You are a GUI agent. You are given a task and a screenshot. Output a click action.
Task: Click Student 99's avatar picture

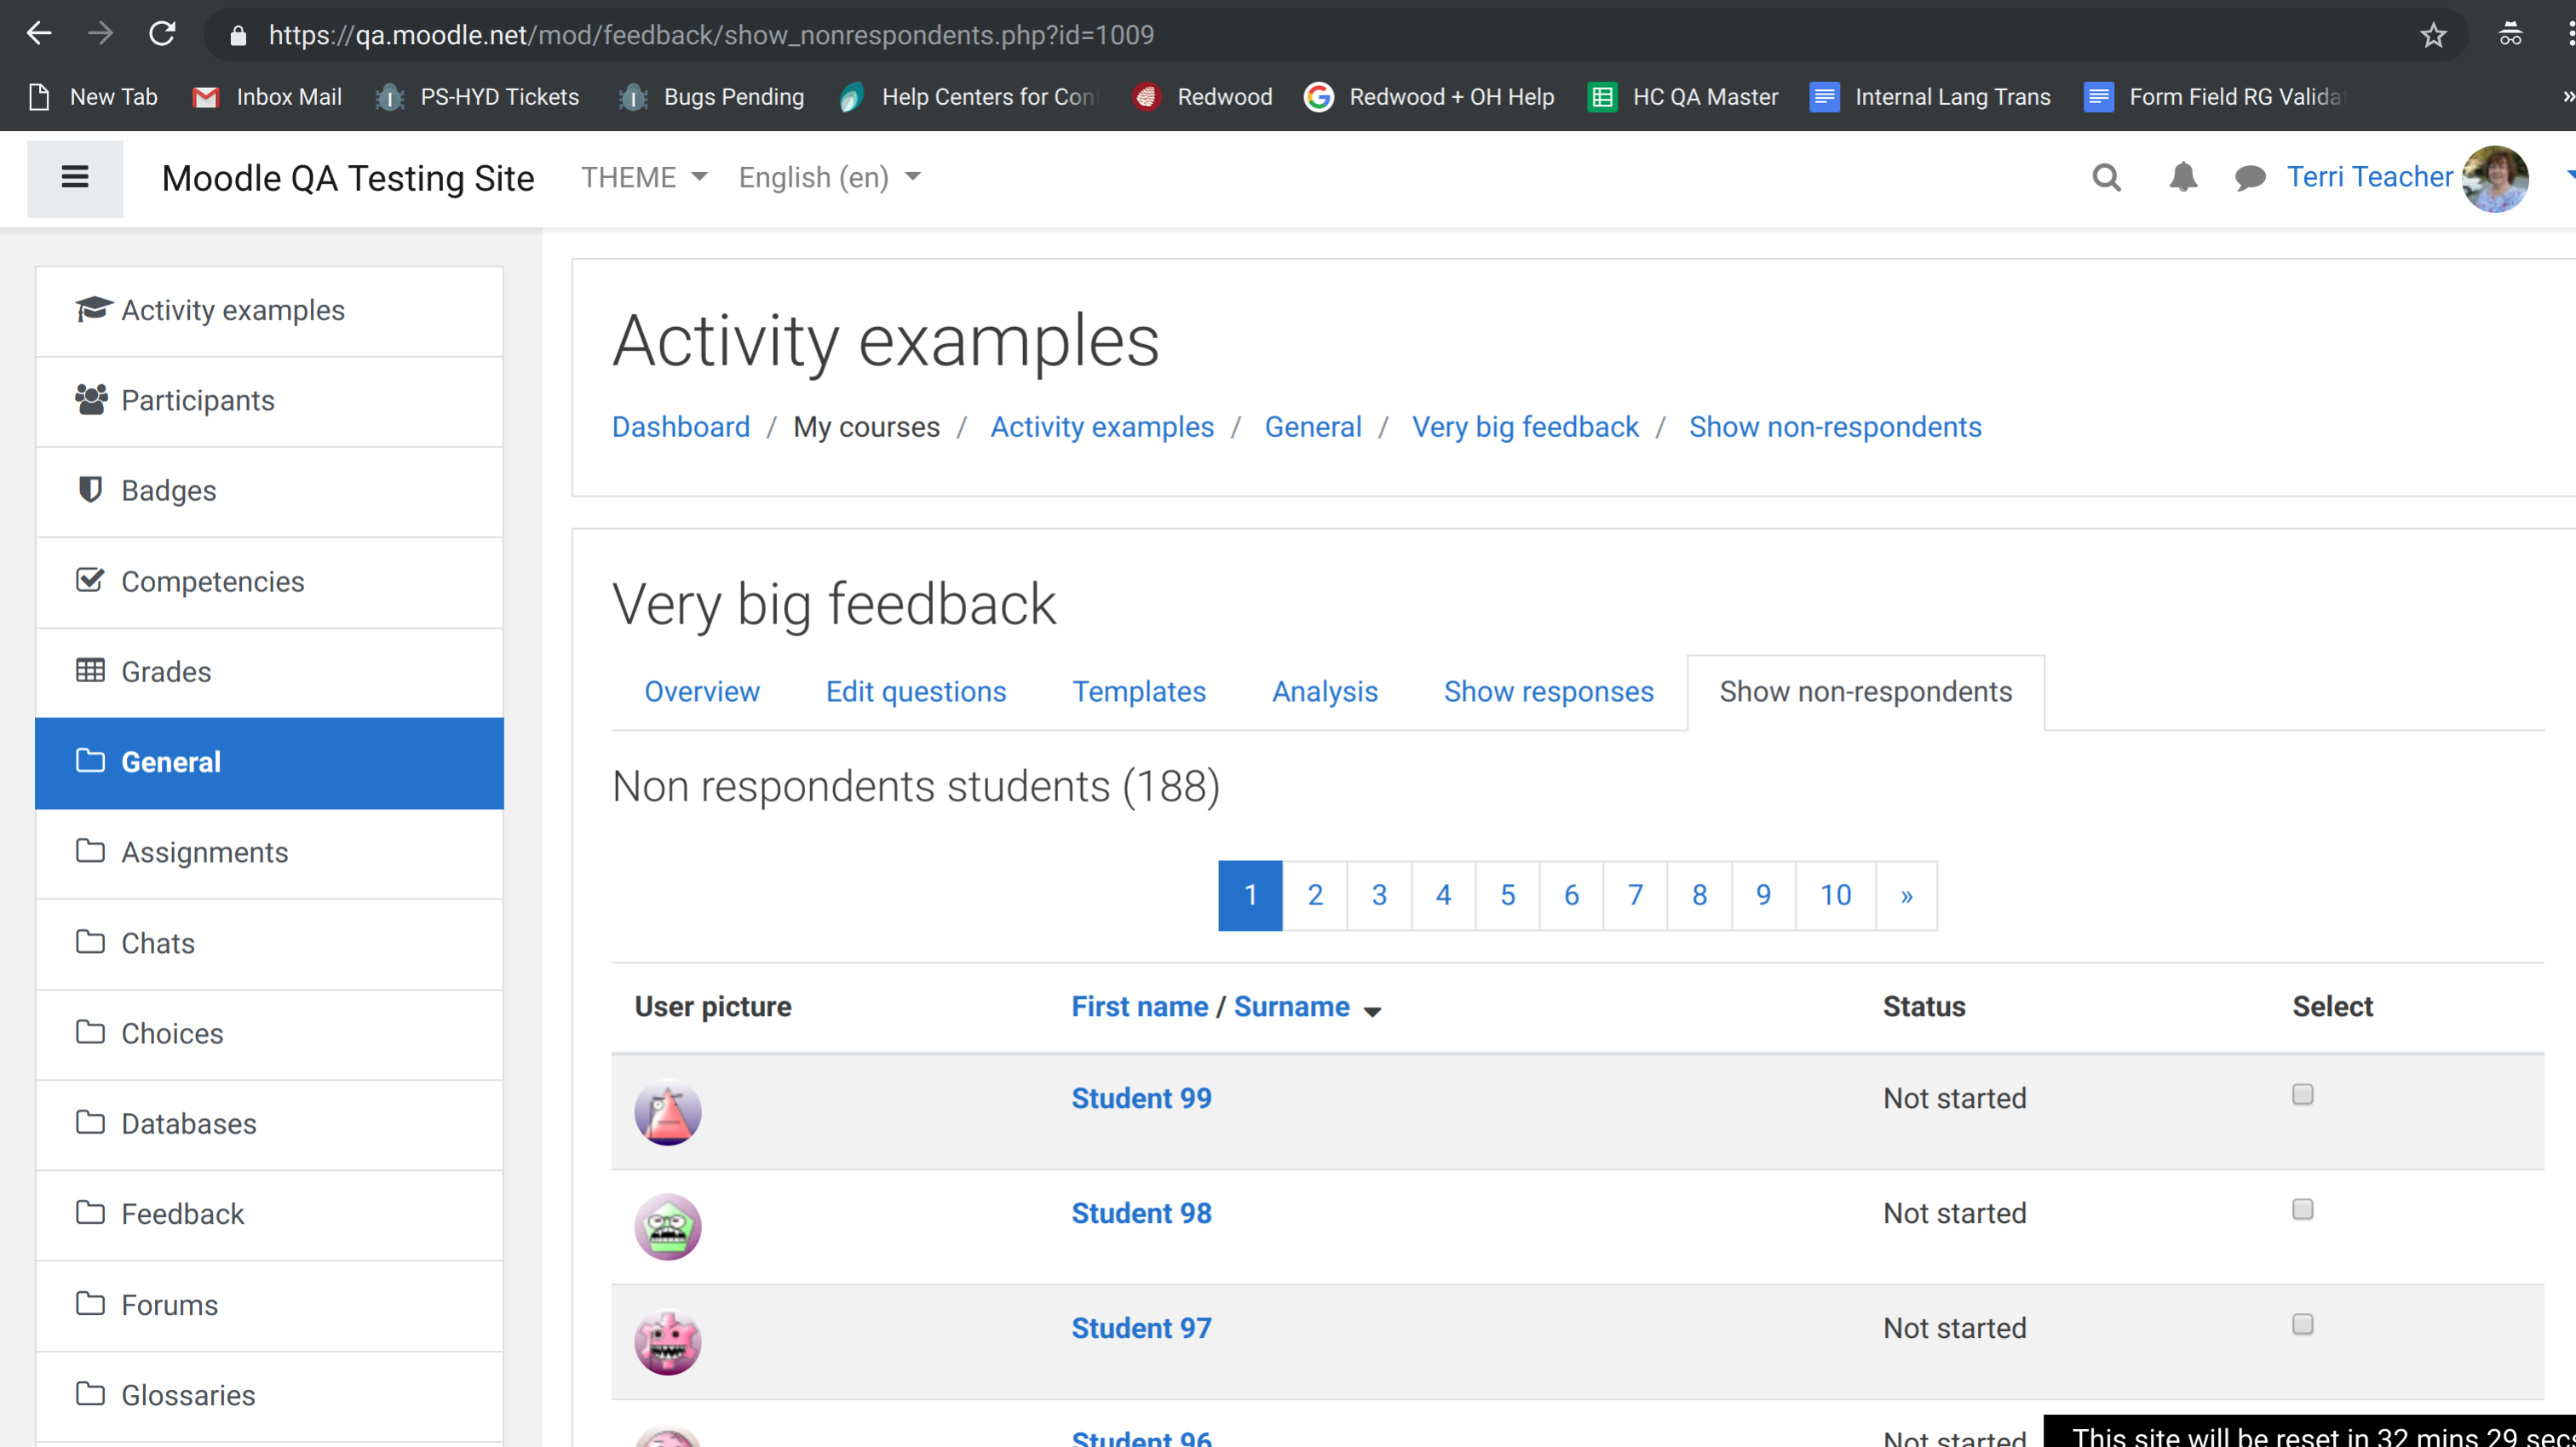pos(667,1112)
